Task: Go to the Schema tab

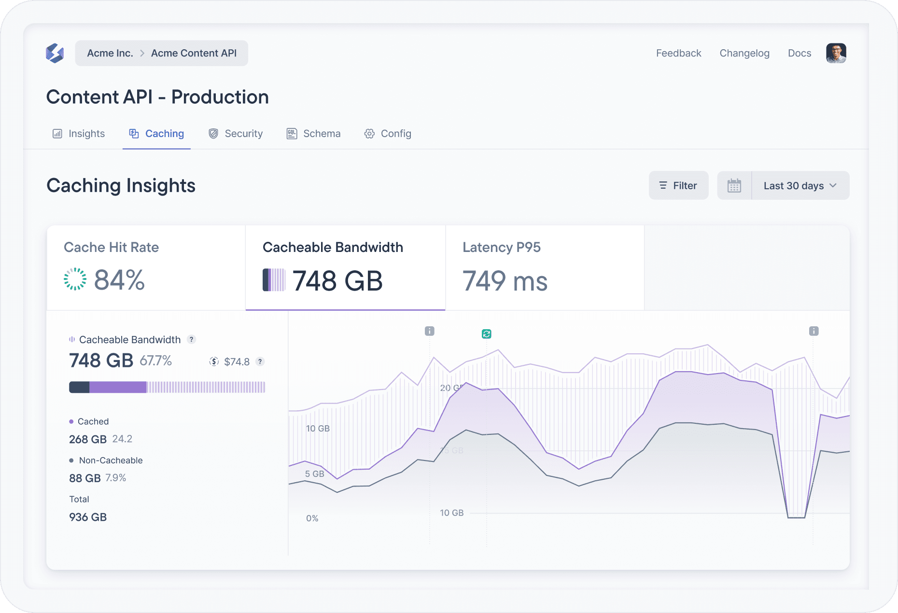Action: coord(313,134)
